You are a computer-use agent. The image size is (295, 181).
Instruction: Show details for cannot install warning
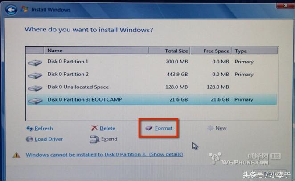point(166,154)
